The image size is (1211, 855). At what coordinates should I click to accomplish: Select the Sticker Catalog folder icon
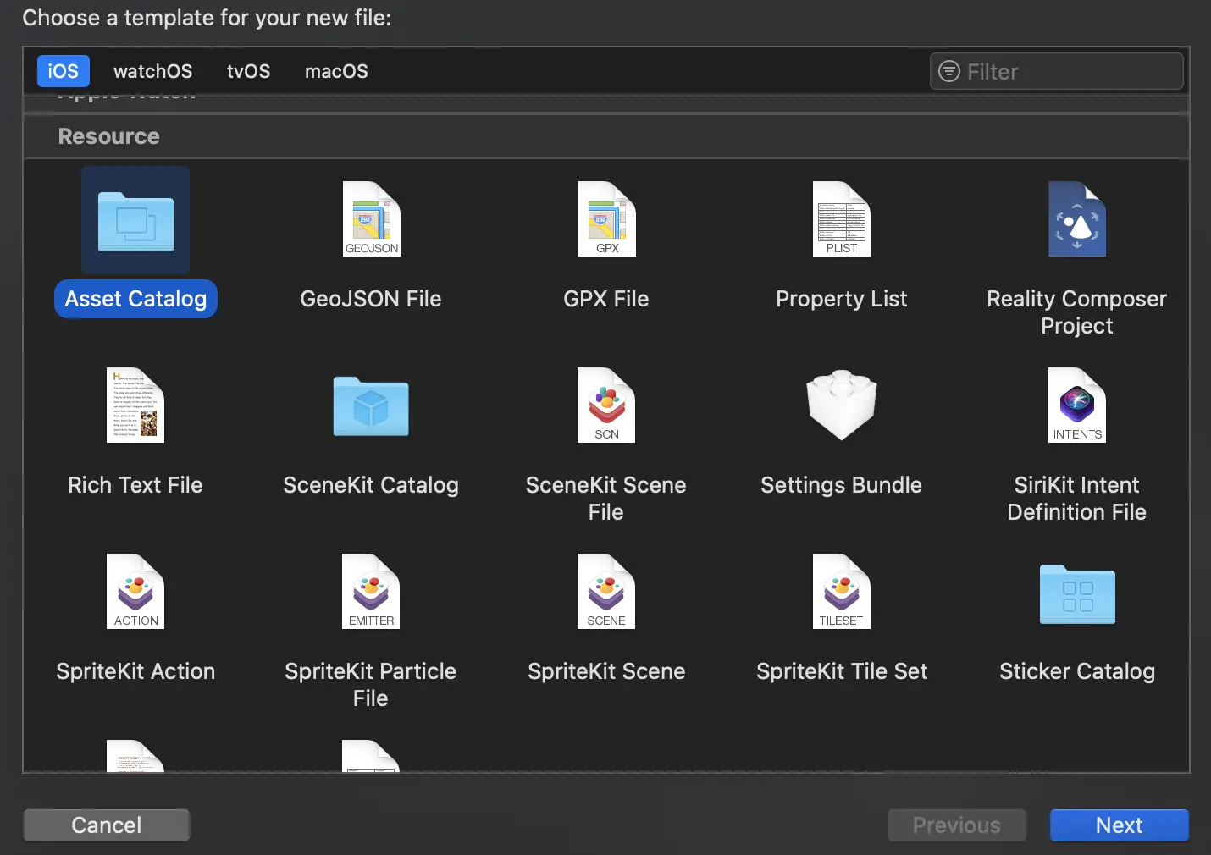(1077, 594)
